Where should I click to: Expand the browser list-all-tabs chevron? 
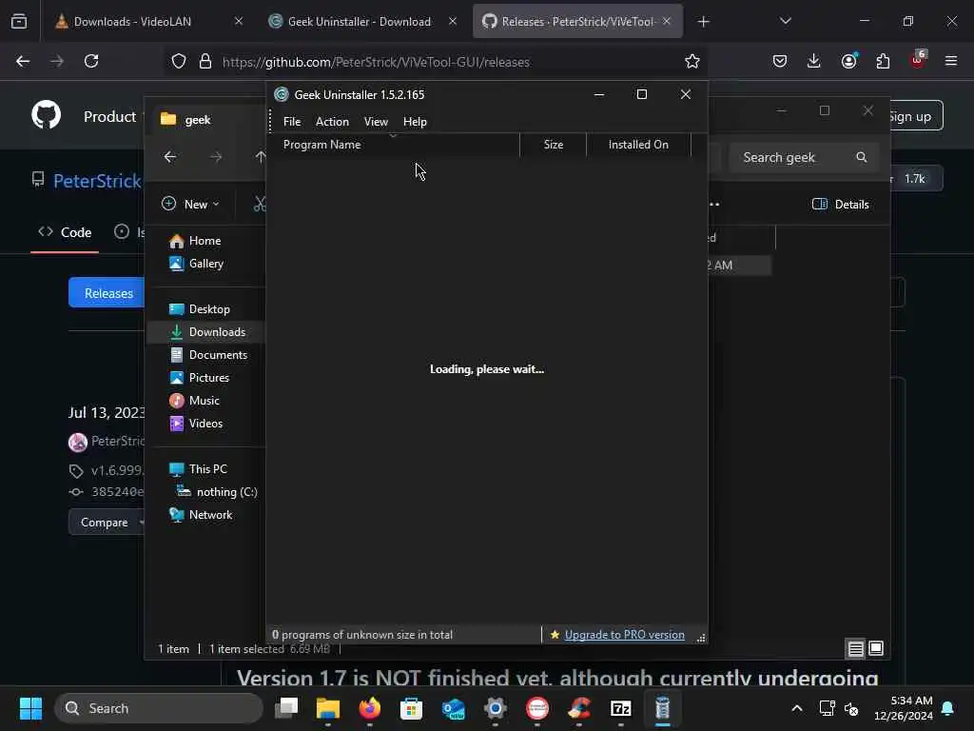pyautogui.click(x=785, y=21)
